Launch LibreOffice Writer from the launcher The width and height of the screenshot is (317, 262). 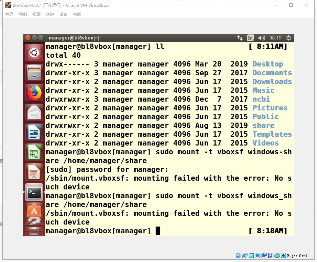click(34, 132)
